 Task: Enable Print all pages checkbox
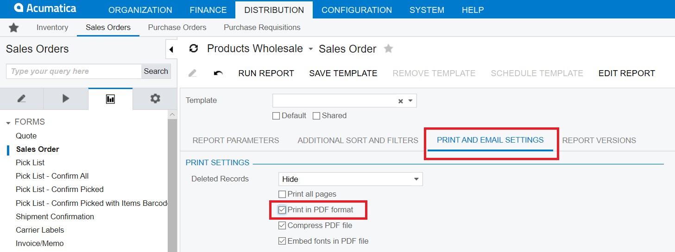(282, 194)
